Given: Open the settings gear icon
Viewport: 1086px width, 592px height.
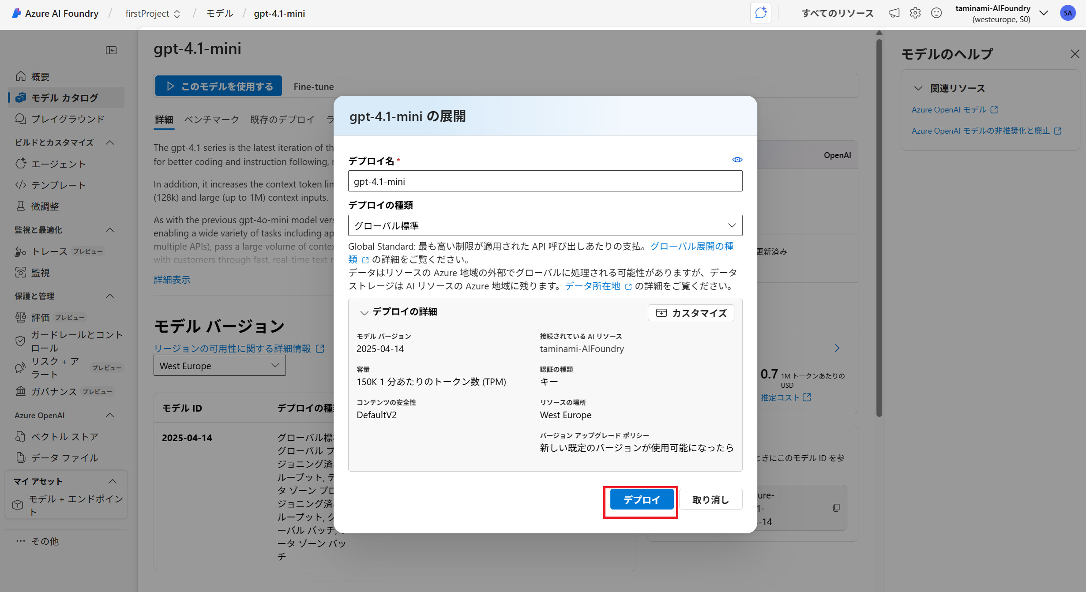Looking at the screenshot, I should [x=915, y=13].
